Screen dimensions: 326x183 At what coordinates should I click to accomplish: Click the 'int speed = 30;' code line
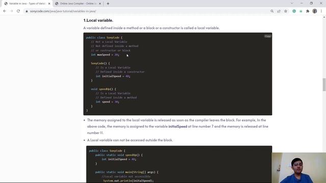(107, 102)
